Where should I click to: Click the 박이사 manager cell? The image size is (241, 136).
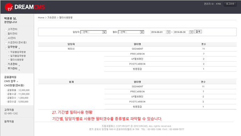[x=71, y=49]
